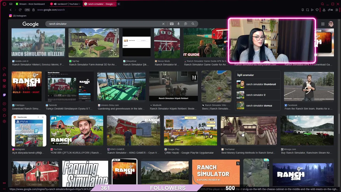
Task: Open the Settings gear icon in sidebar
Action: [x=4, y=121]
